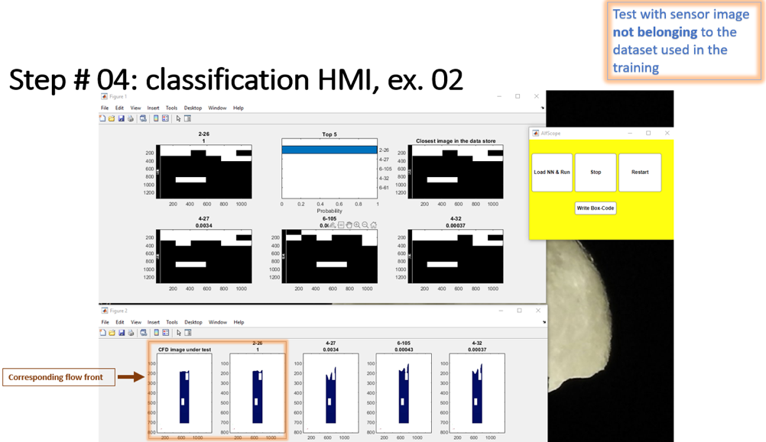
Task: Open Help menu in Figure 2
Action: tap(239, 322)
